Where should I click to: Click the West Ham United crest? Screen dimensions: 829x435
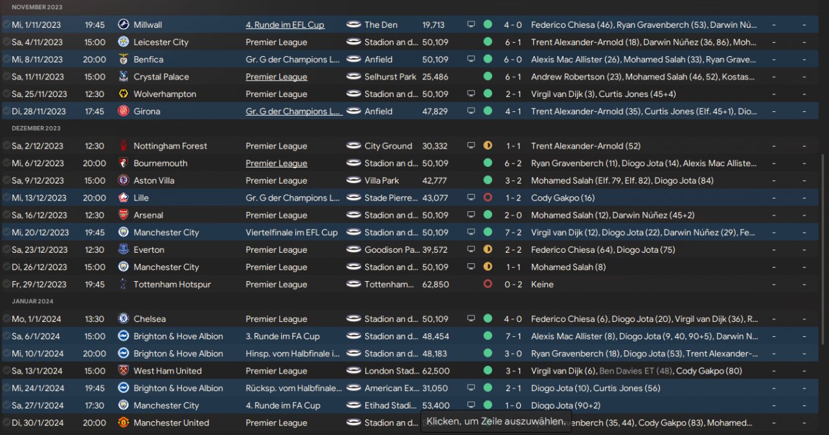123,371
